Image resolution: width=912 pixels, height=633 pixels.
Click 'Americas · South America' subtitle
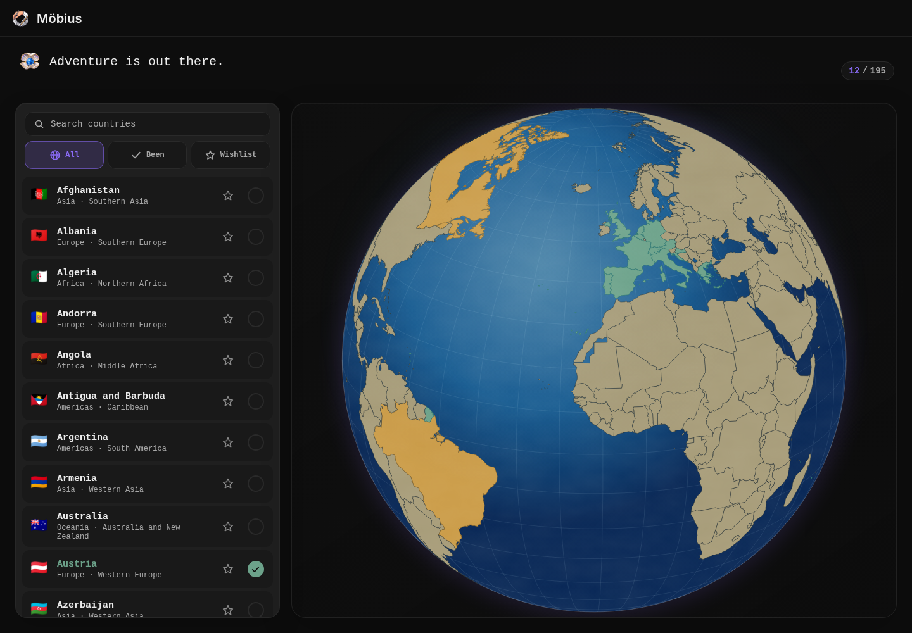111,448
